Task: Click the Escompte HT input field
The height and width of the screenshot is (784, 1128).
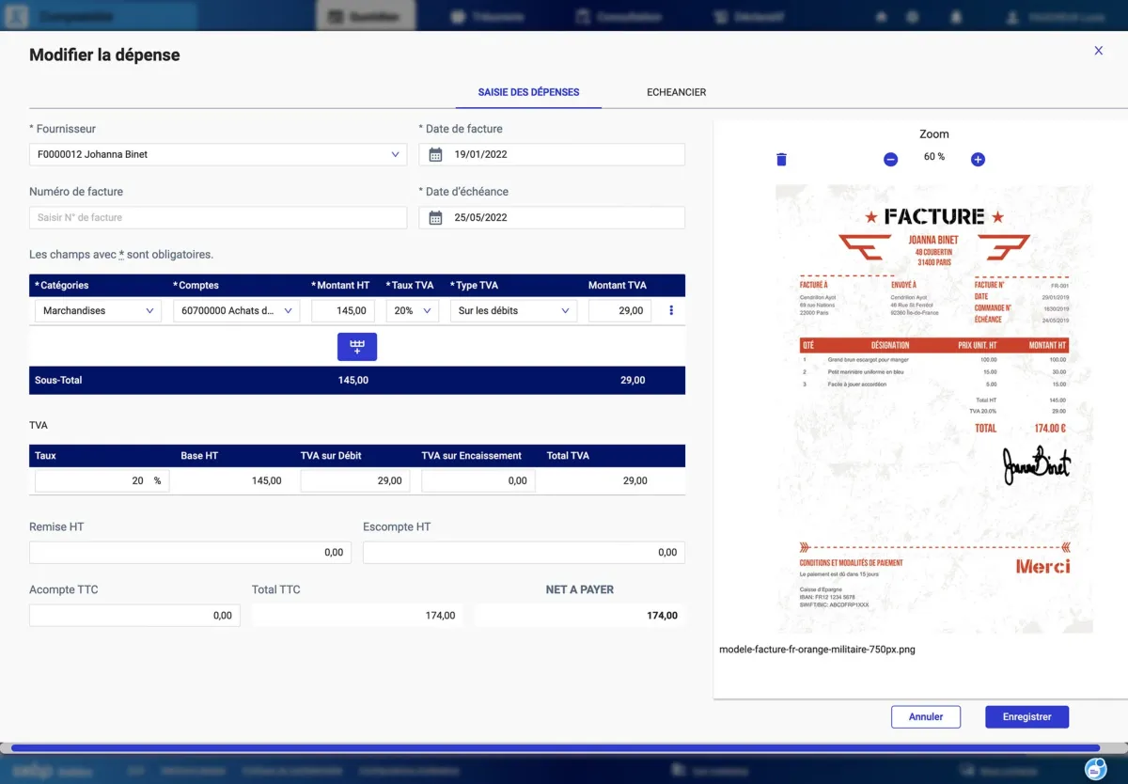Action: (x=524, y=552)
